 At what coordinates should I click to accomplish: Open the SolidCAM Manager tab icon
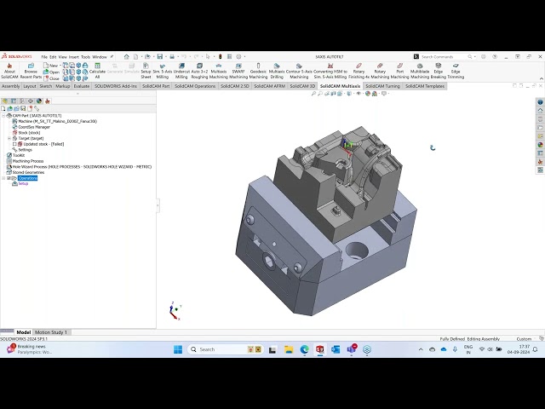point(48,101)
